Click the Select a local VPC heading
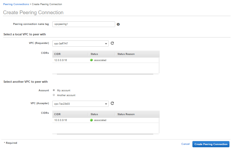234x151 pixels. click(x=25, y=34)
